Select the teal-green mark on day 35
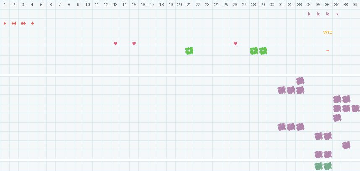 point(318,166)
